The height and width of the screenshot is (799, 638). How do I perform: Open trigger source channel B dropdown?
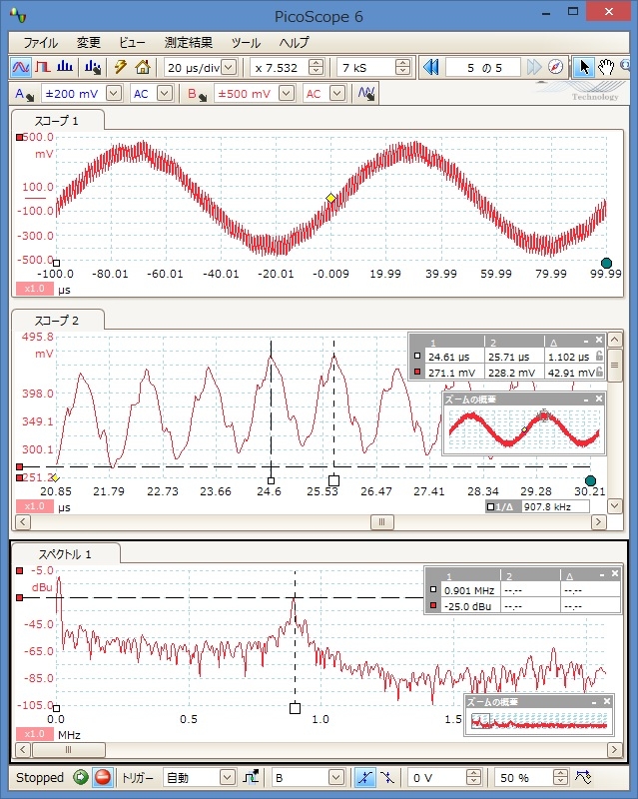tap(336, 778)
